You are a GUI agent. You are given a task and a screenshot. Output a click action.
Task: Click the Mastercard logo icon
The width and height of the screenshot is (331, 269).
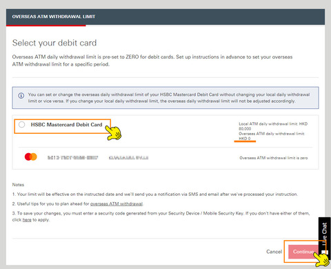click(x=31, y=157)
